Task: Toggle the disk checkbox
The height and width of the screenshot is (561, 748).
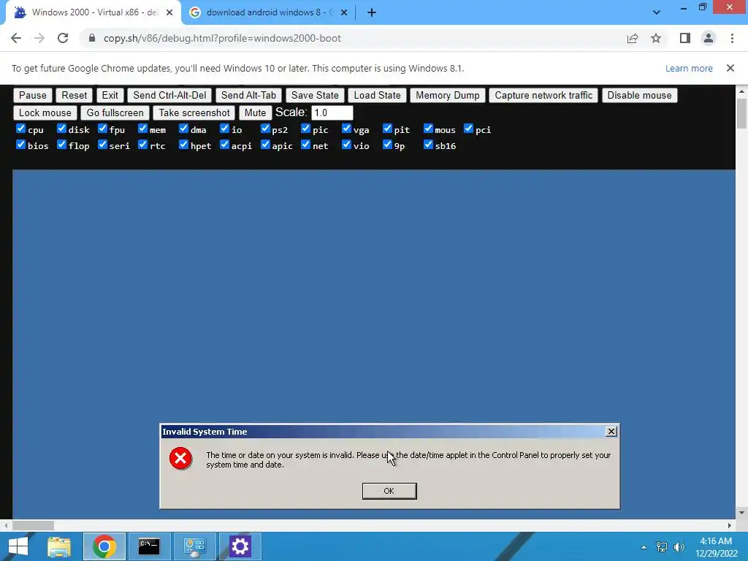Action: coord(61,129)
